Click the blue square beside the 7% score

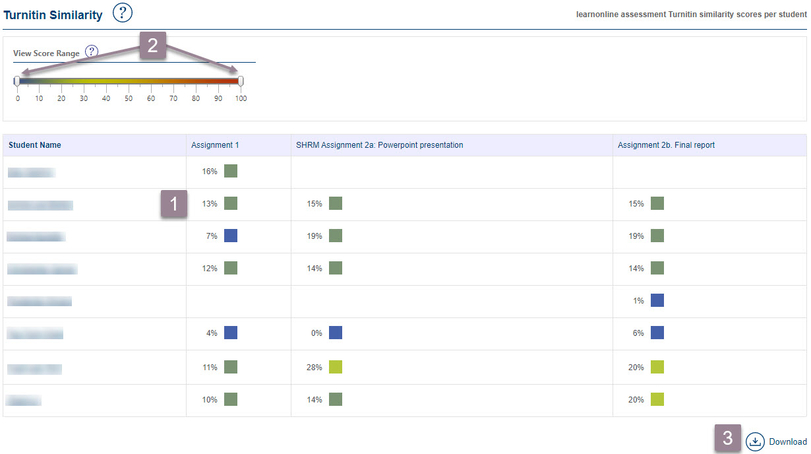230,235
